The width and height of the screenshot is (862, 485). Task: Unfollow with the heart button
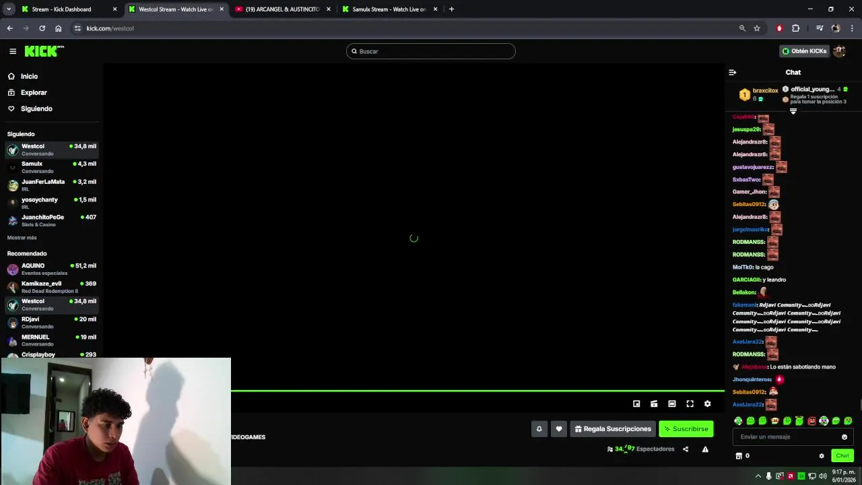tap(558, 428)
